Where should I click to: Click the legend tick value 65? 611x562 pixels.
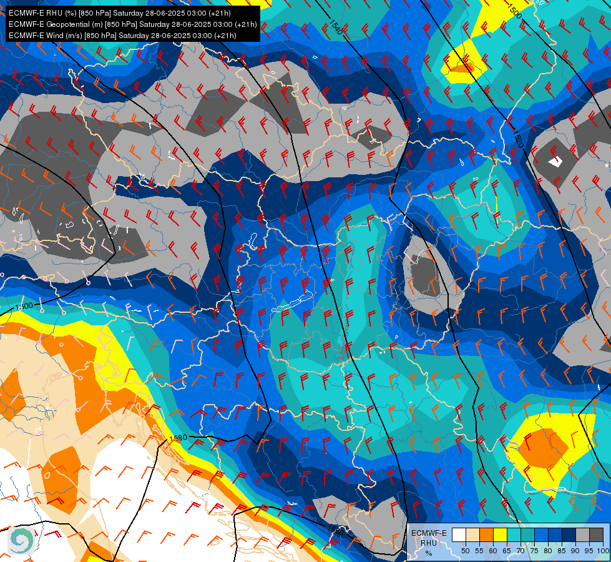tap(507, 551)
